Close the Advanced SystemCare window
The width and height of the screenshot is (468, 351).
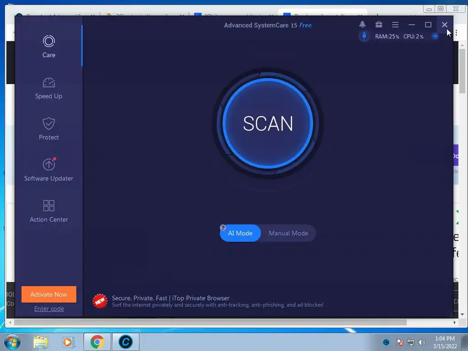pos(444,25)
